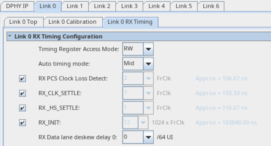Click the RX PCS Clock Loss value field
Viewport: 271px width, 146px height.
coord(133,79)
